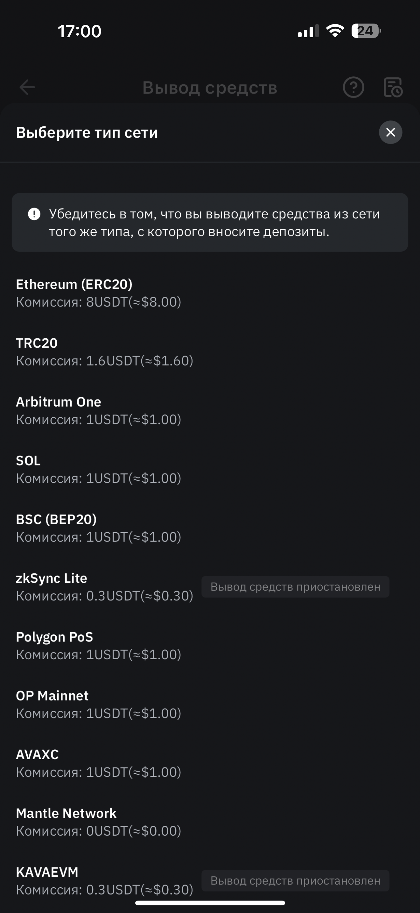
Task: Tap the back arrow icon
Action: point(27,87)
